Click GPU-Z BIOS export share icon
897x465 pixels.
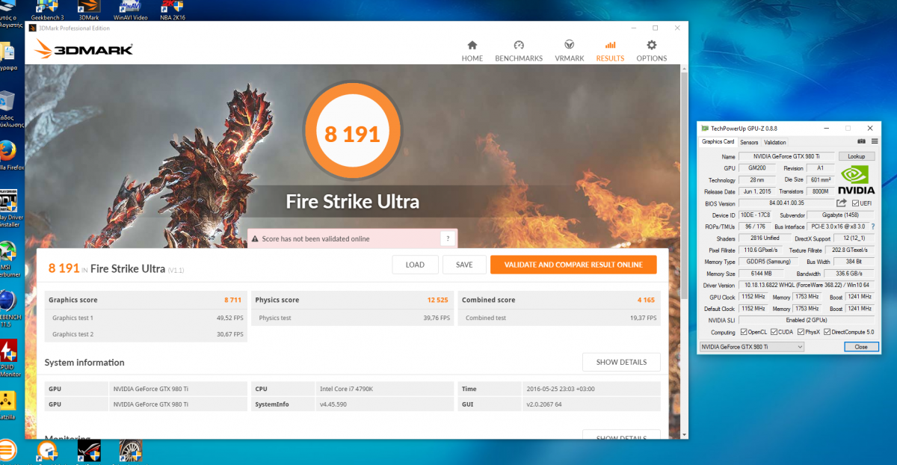coord(842,203)
